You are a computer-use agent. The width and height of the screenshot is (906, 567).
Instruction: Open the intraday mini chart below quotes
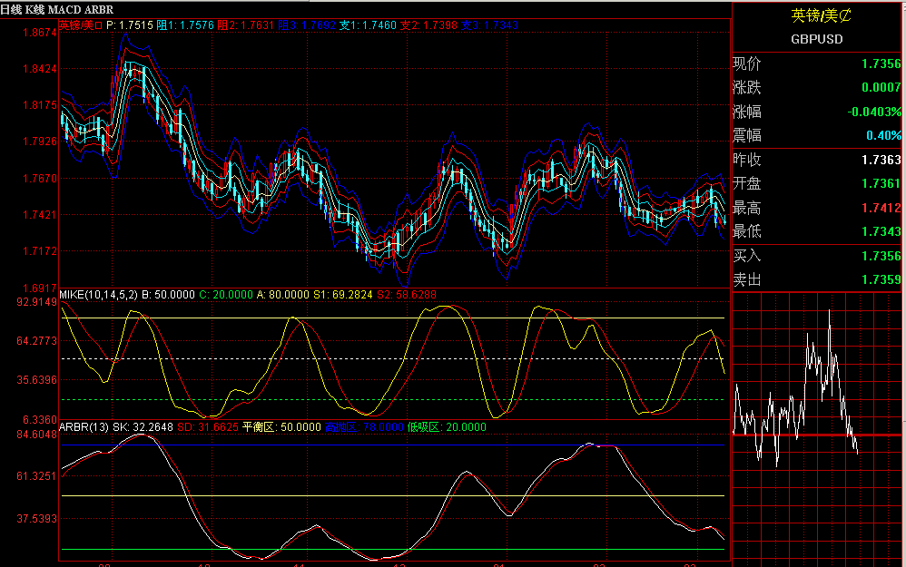[817, 426]
